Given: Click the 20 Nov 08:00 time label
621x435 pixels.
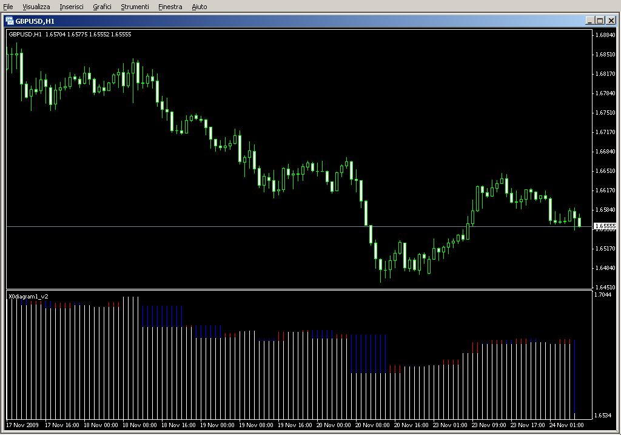Looking at the screenshot, I should (x=372, y=425).
